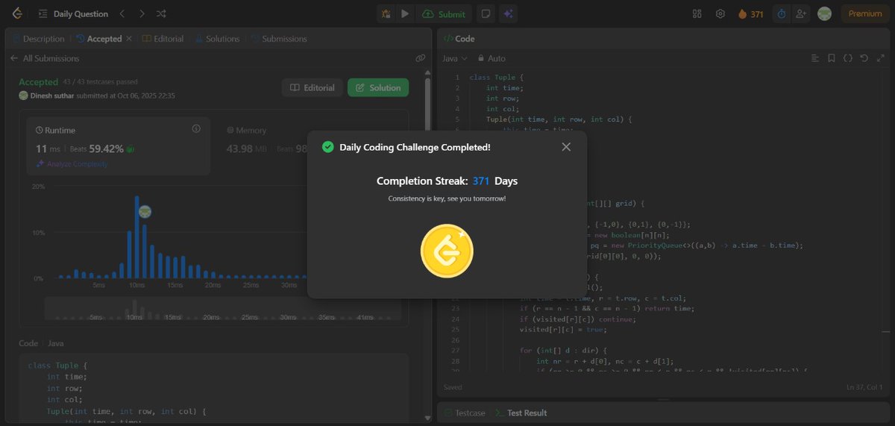Click the gold LeetCoin in dialog
The width and height of the screenshot is (895, 426).
point(447,251)
